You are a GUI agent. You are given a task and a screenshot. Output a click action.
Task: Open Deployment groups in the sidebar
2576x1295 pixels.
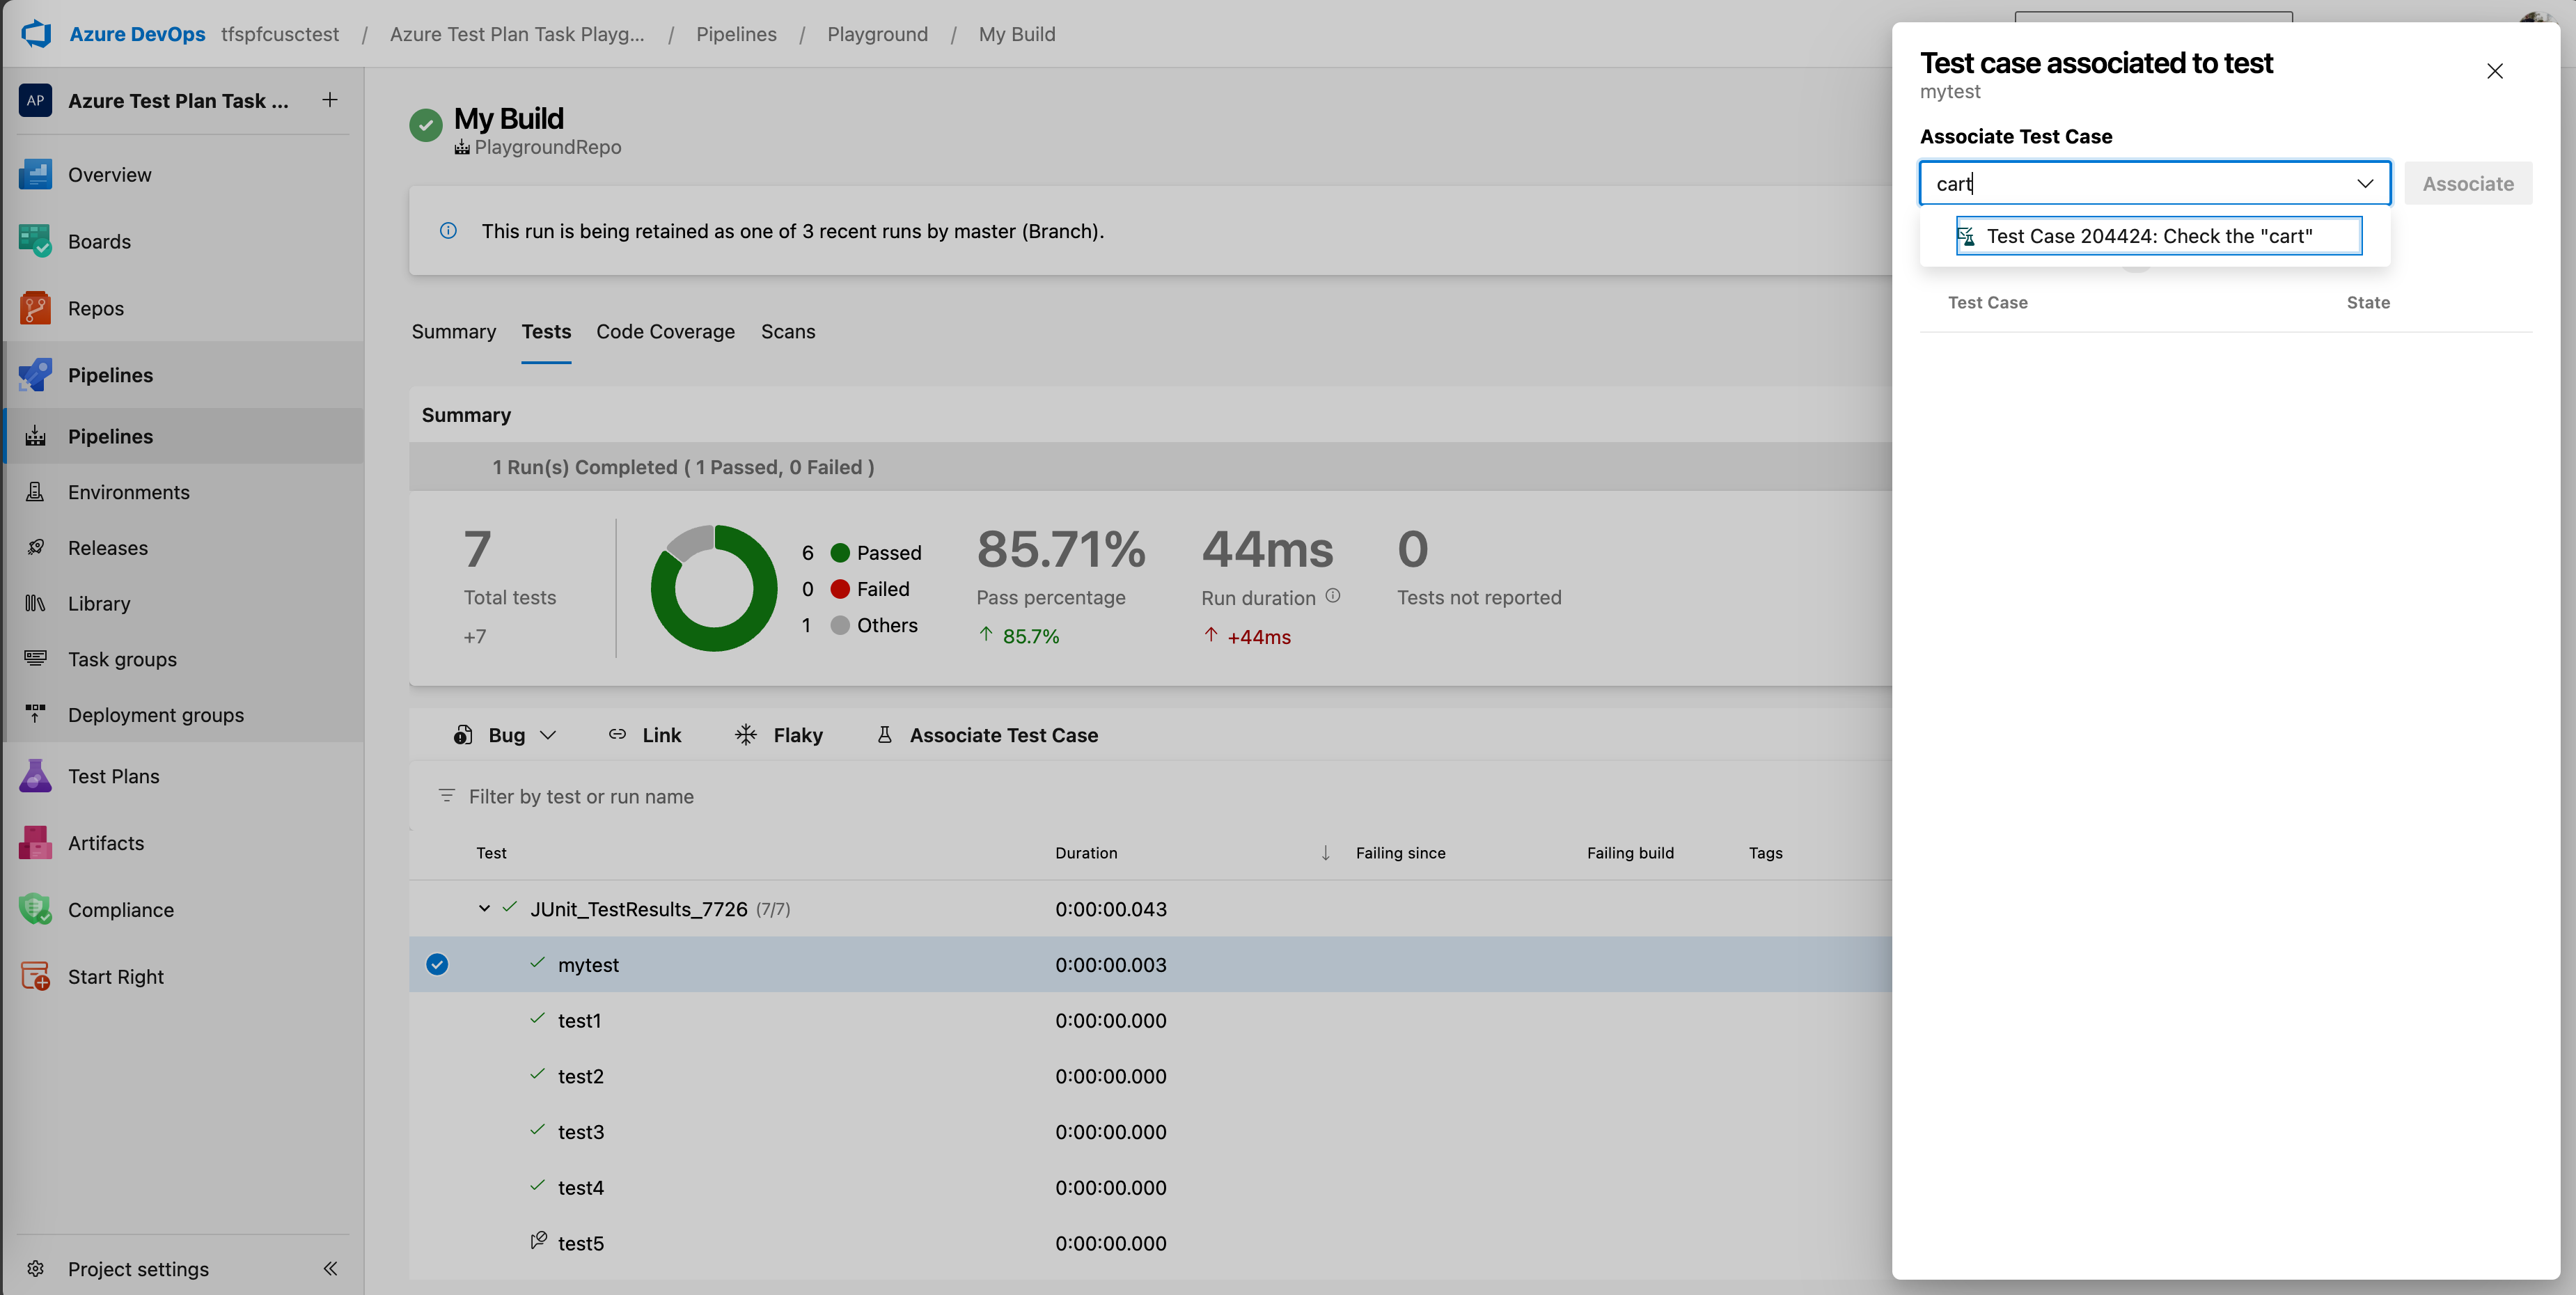[156, 714]
